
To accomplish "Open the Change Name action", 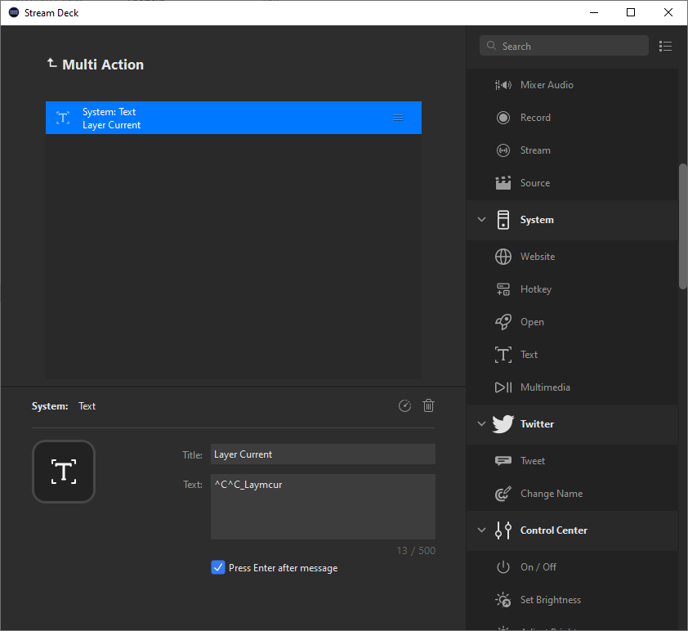I will coord(552,493).
